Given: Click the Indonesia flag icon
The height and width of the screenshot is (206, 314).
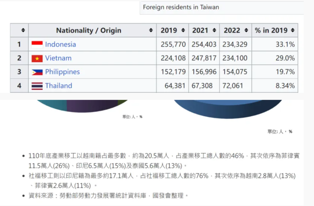Looking at the screenshot, I should pyautogui.click(x=37, y=44).
